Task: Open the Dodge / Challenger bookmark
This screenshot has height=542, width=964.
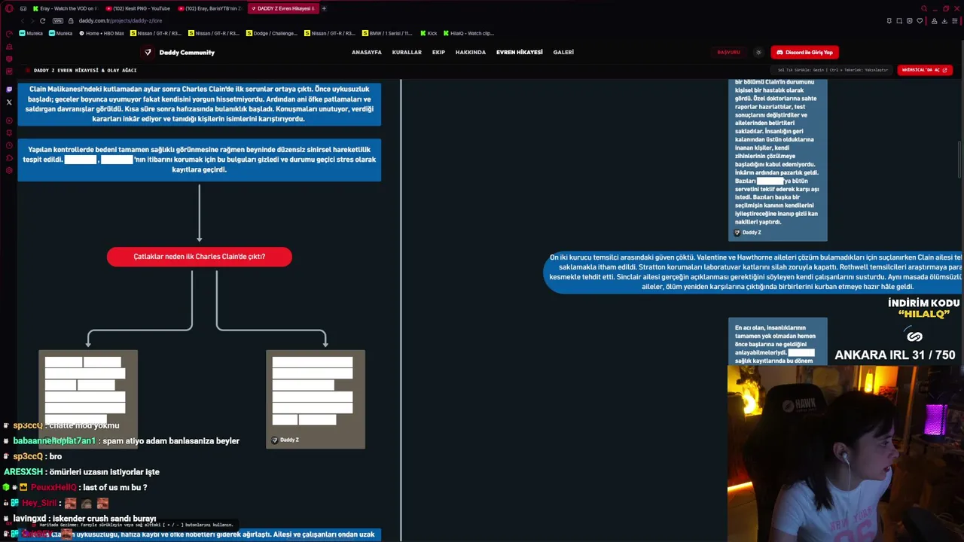Action: tap(272, 33)
